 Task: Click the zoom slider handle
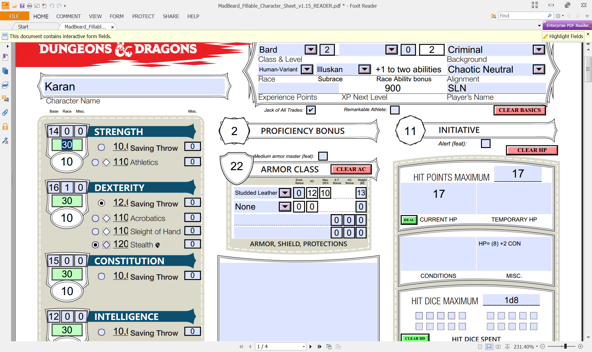(565, 346)
